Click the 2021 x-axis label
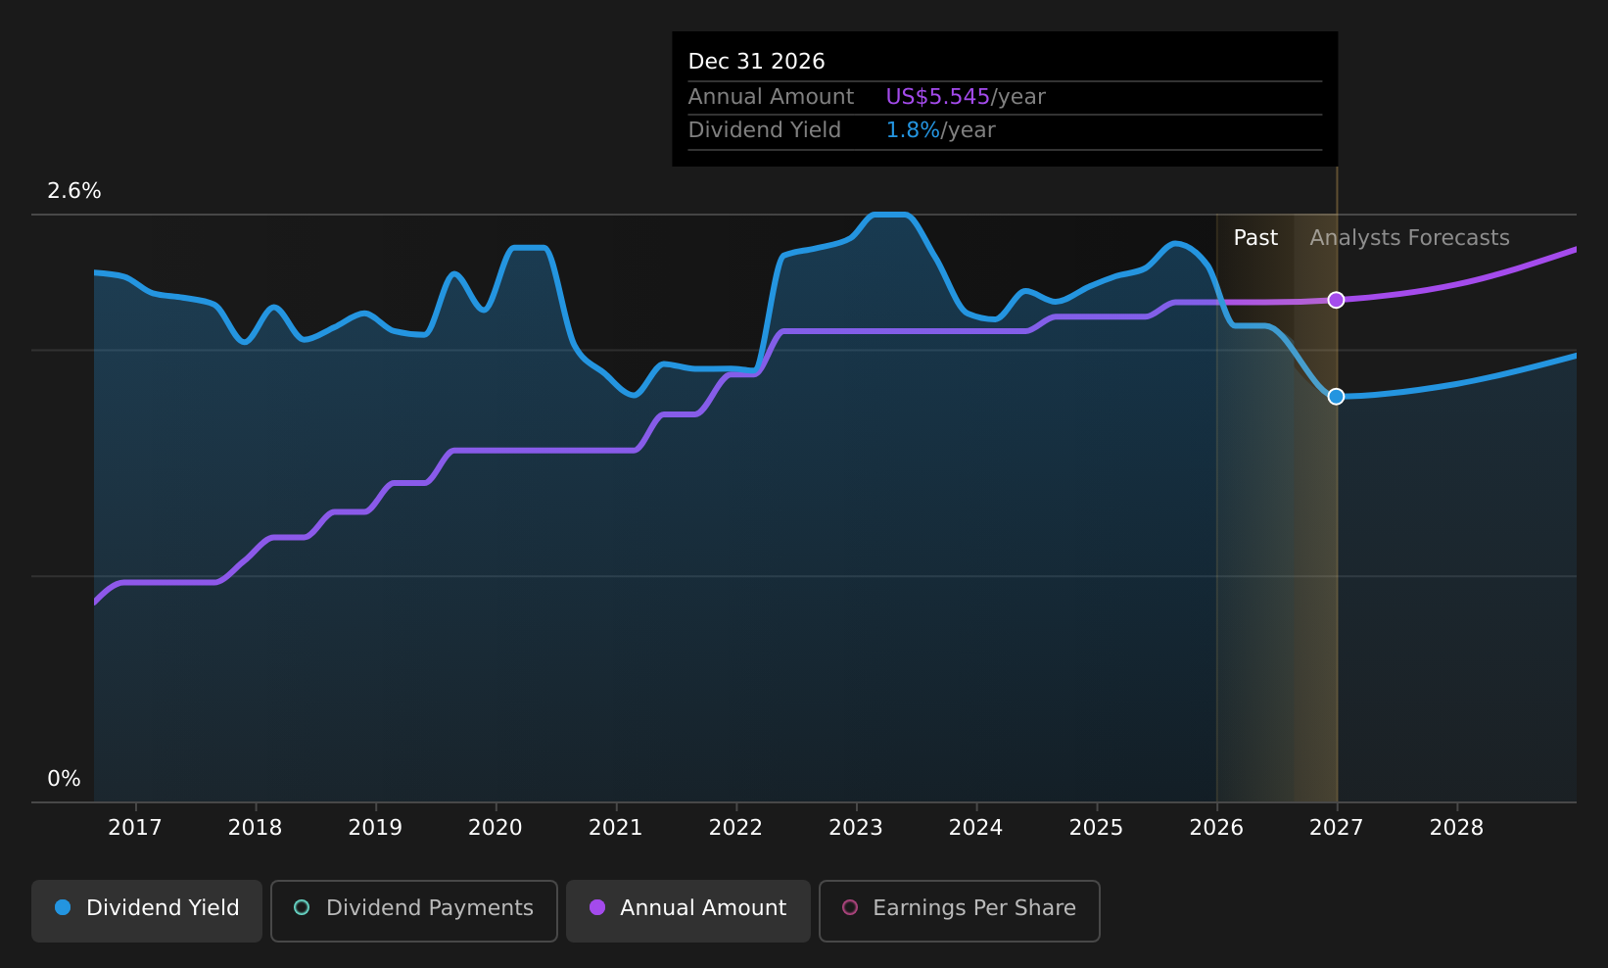This screenshot has width=1608, height=968. tap(616, 828)
